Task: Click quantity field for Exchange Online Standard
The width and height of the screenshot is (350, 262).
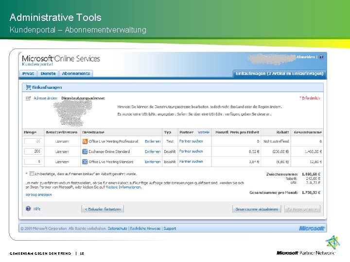Action: click(x=33, y=151)
